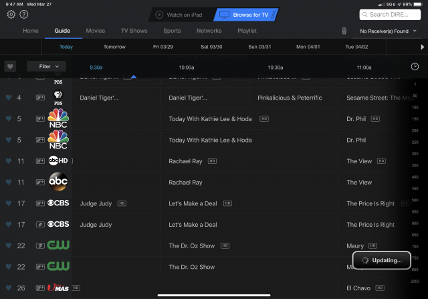The height and width of the screenshot is (299, 428).
Task: Click the HD badge beside The Dr. Oz Show
Action: [225, 245]
